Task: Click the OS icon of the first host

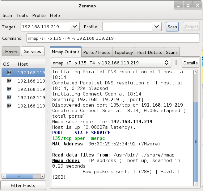Action: 9,73
